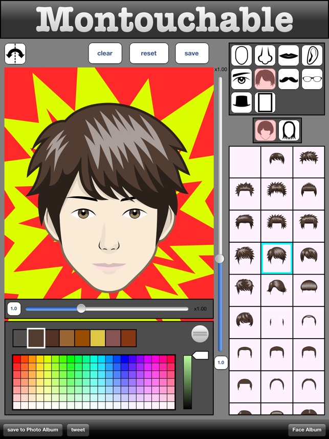Pick the hairstyle highlighted in cyan
Image resolution: width=329 pixels, height=439 pixels.
(x=277, y=258)
